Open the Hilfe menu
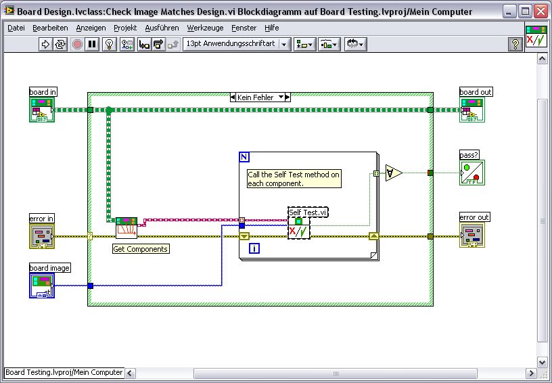This screenshot has width=552, height=383. tap(272, 28)
